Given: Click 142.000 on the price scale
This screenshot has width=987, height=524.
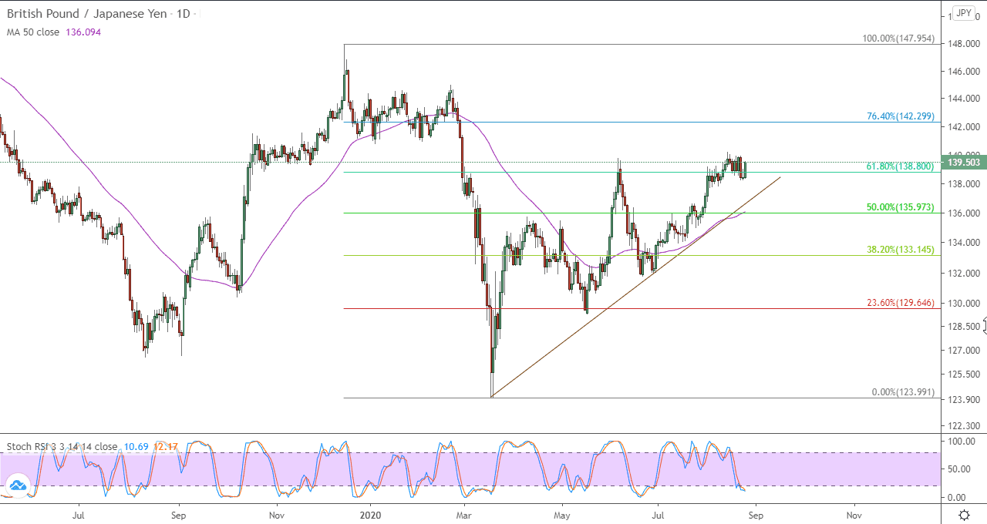Looking at the screenshot, I should point(963,126).
